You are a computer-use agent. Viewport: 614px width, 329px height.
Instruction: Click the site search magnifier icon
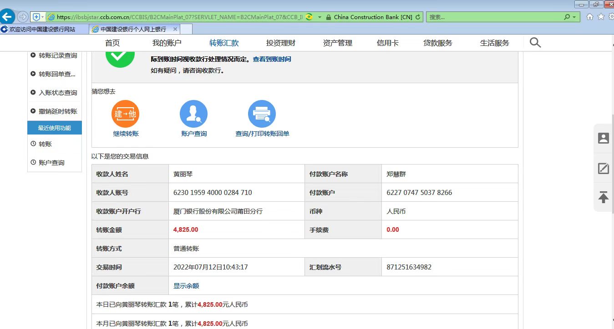[535, 43]
